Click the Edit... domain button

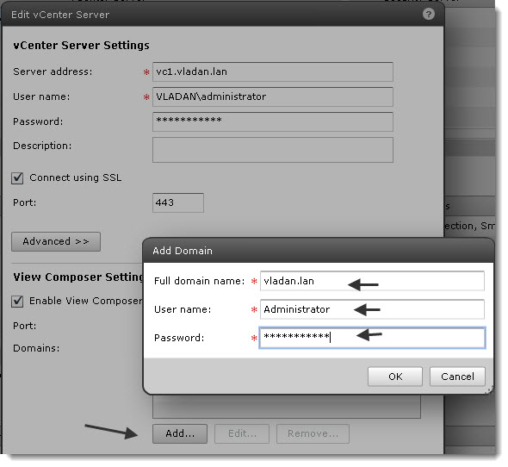click(x=242, y=433)
